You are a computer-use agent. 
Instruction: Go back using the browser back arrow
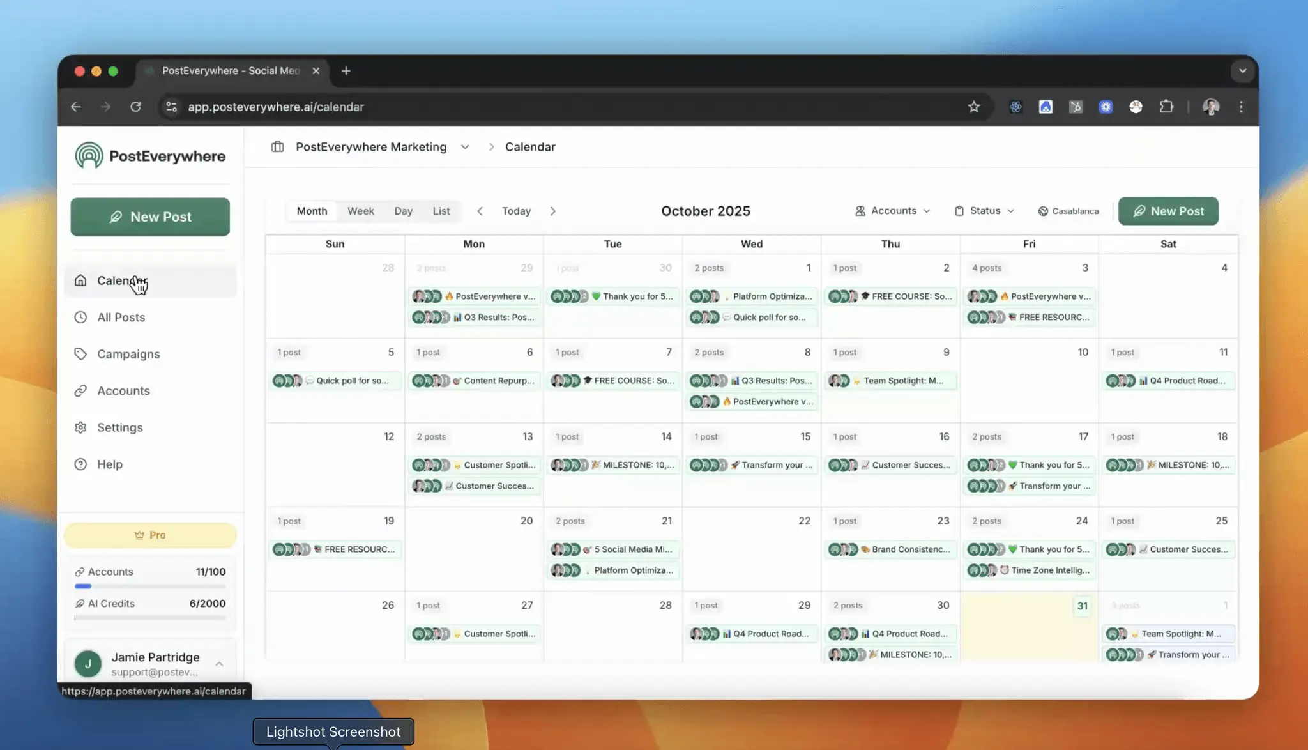click(76, 107)
